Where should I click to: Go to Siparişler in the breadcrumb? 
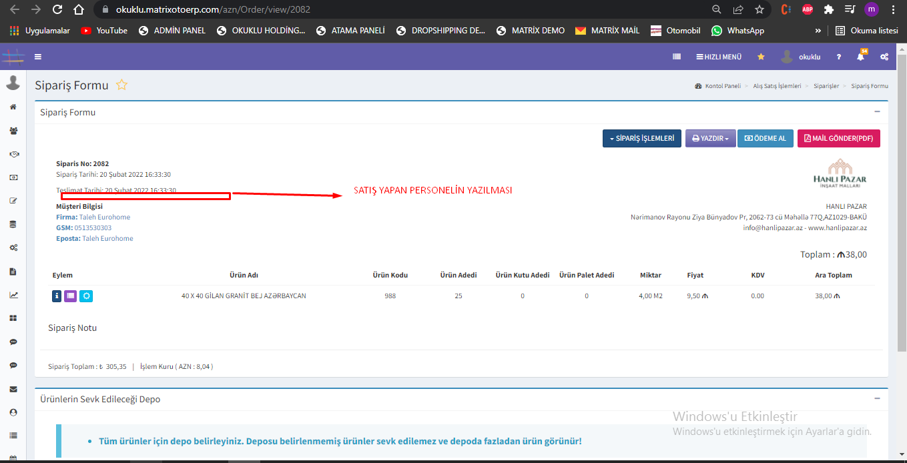point(826,86)
